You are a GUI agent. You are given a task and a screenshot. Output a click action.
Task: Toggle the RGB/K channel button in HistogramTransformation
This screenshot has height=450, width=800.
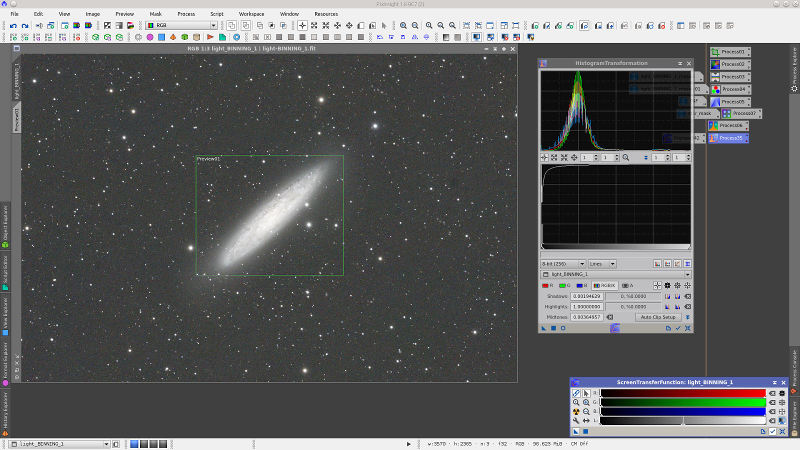605,285
